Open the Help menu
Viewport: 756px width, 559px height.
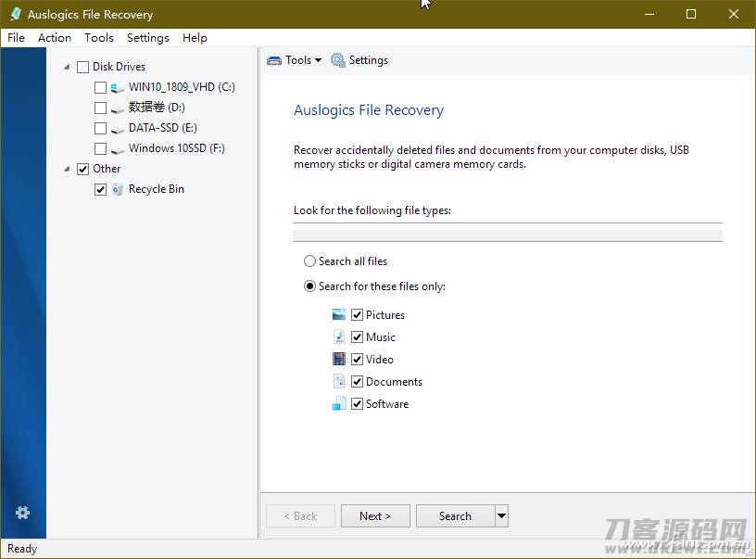pyautogui.click(x=195, y=38)
